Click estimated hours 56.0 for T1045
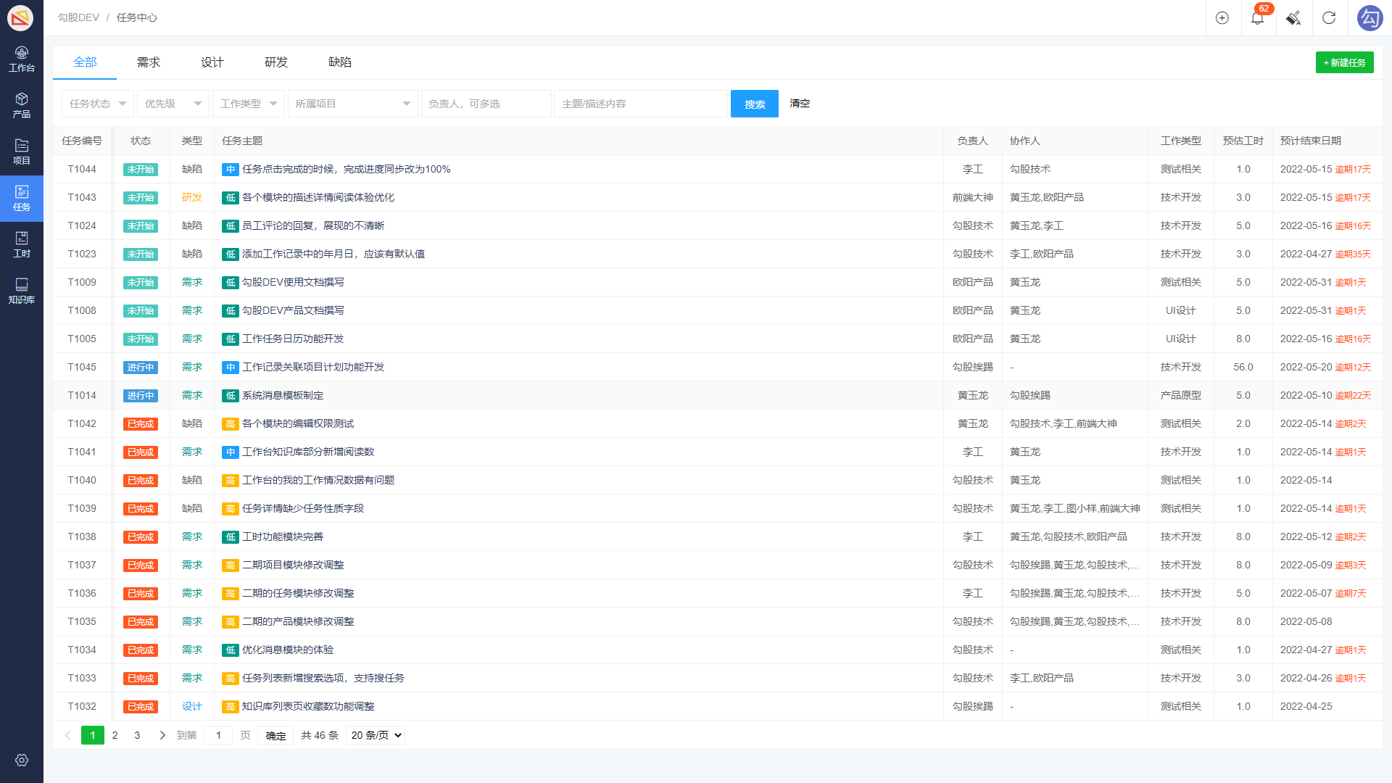The height and width of the screenshot is (783, 1392). click(1243, 368)
